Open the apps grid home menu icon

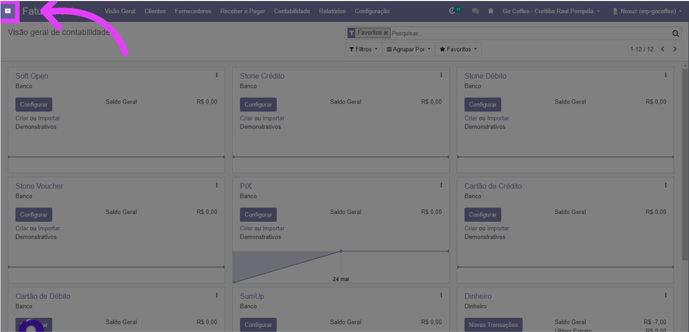click(x=8, y=11)
